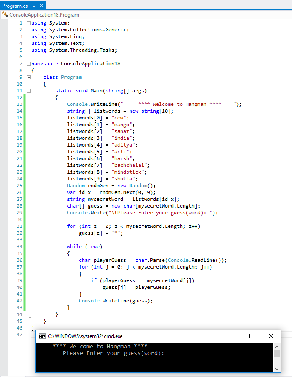Select the Program.cs tab
The image size is (292, 377).
coord(15,6)
